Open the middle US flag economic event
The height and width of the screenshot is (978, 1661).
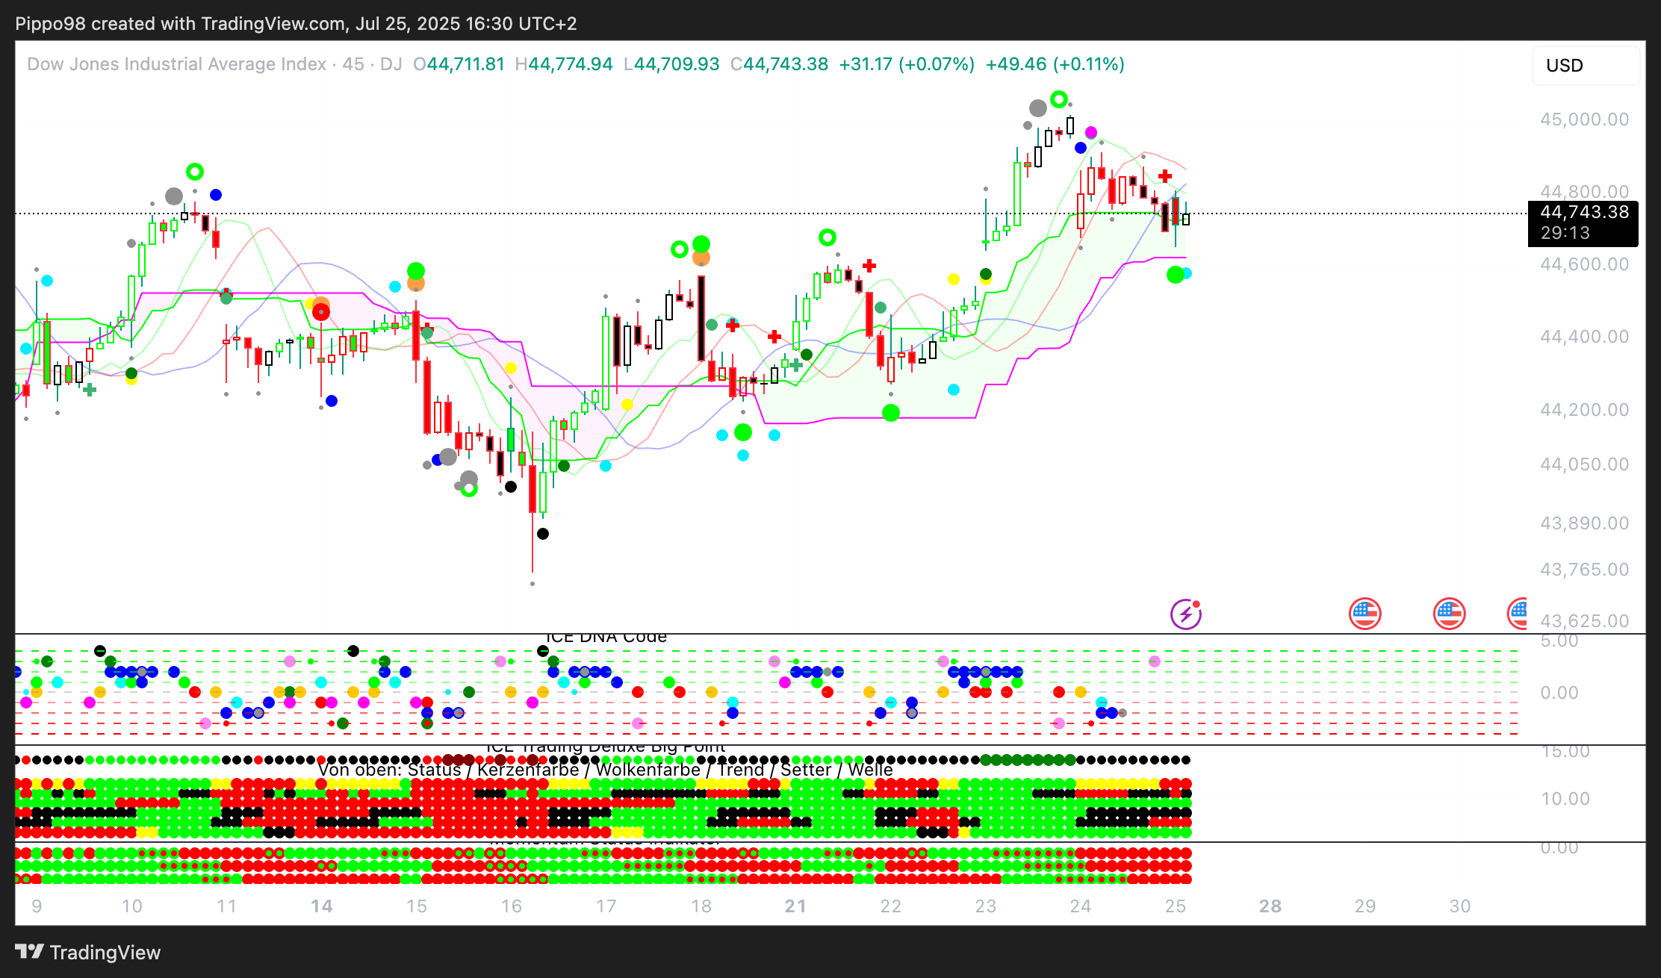click(1449, 614)
